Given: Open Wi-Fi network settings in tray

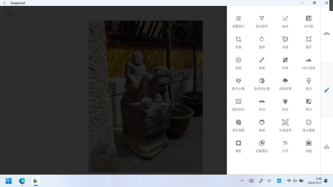Looking at the screenshot, I should [x=289, y=181].
